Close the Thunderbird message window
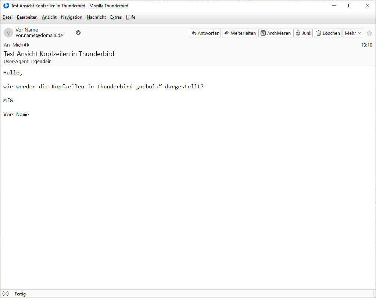Screen dimensions: 376x298 [367, 5]
